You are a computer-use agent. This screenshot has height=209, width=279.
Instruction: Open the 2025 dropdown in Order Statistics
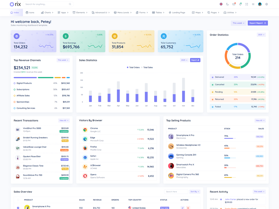point(261,35)
